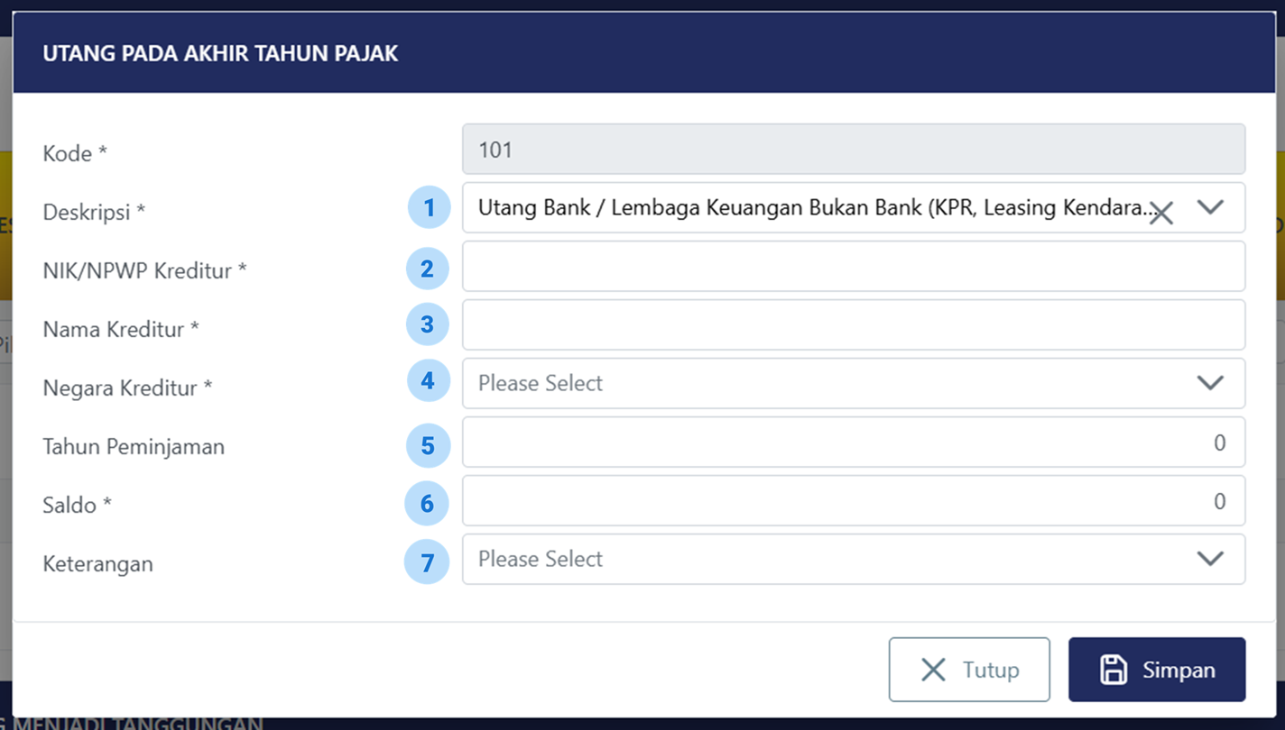Screen dimensions: 1285x730
Task: Click the Saldo amount field
Action: click(x=853, y=500)
